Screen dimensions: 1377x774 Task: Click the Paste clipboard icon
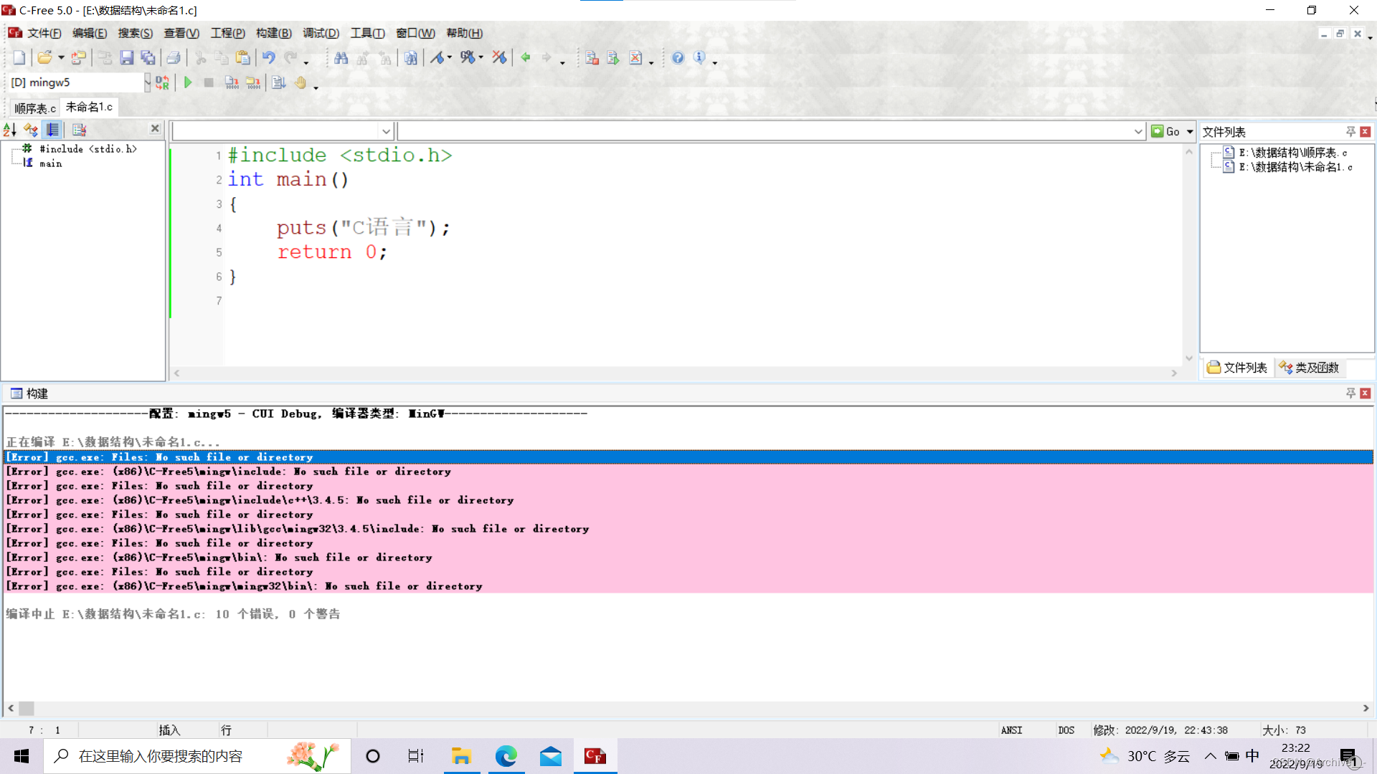[x=243, y=58]
